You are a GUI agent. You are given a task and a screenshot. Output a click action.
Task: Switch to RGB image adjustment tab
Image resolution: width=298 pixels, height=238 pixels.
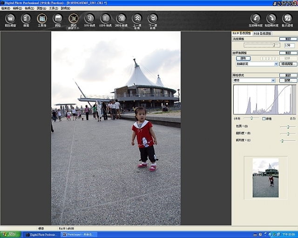262,33
